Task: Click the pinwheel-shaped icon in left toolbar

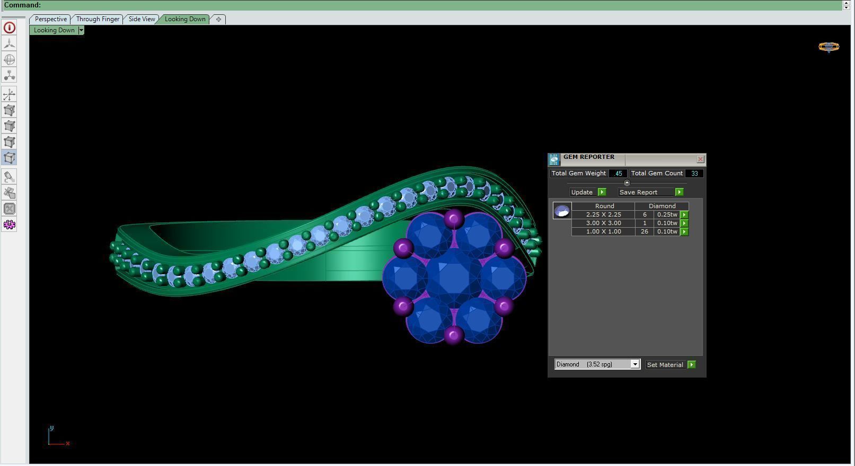Action: tap(10, 193)
